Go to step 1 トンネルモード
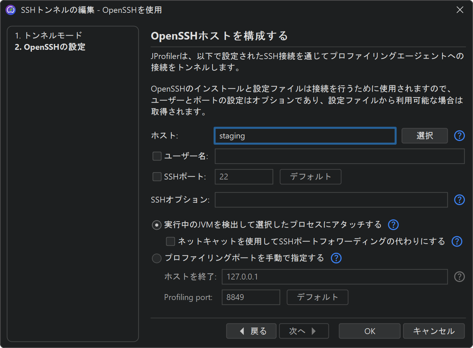Screen dimensions: 473x348 click(48, 36)
